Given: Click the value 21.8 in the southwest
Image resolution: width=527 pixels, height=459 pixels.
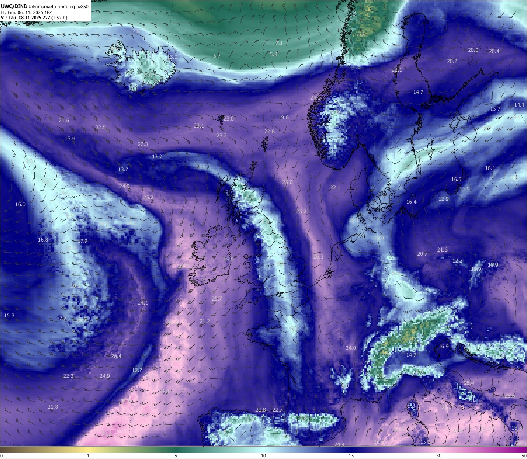Looking at the screenshot, I should pos(53,407).
